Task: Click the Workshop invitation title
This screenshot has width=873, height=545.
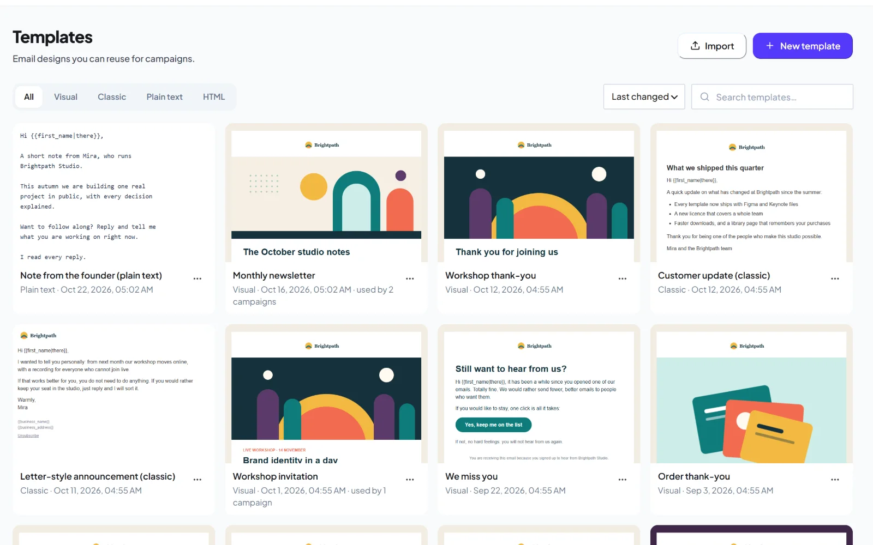Action: (275, 477)
